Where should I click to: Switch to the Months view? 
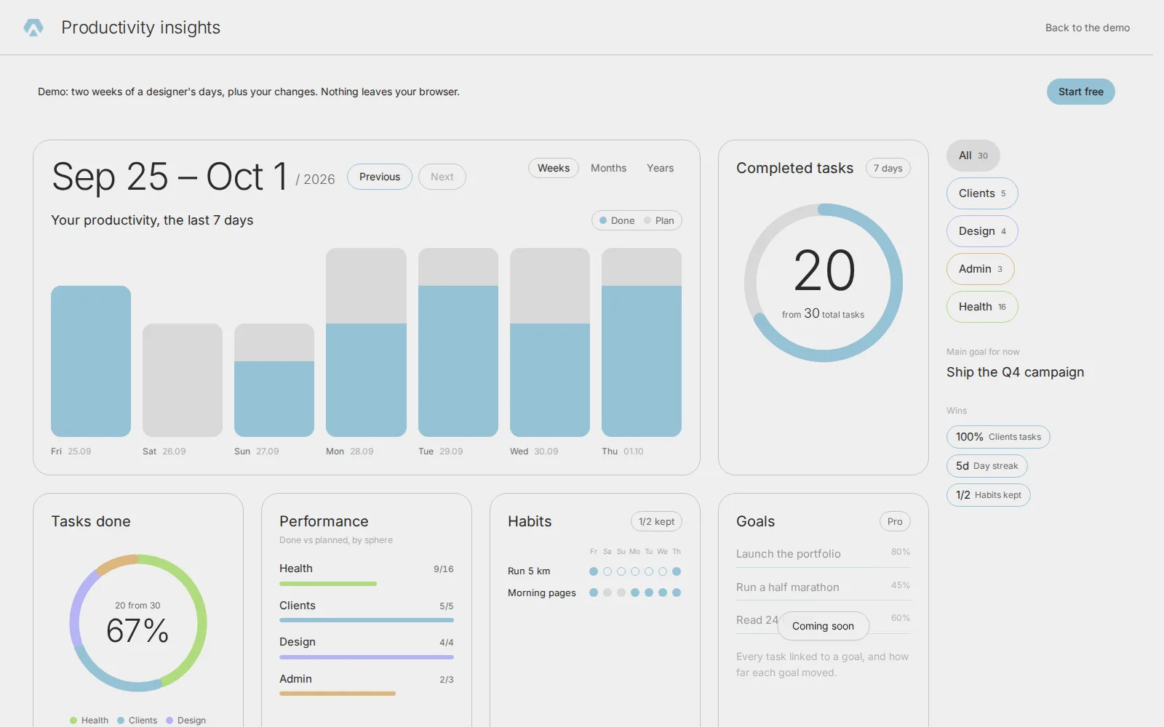tap(608, 168)
